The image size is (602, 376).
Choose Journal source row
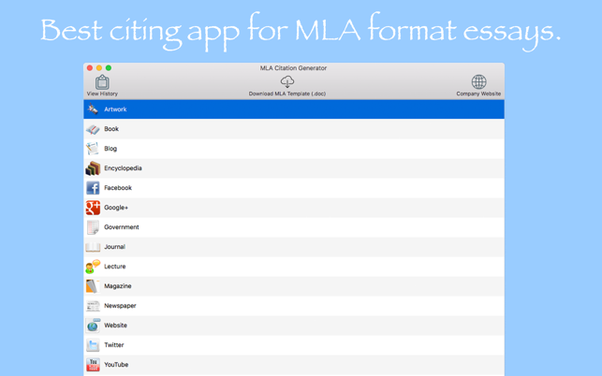click(x=114, y=247)
